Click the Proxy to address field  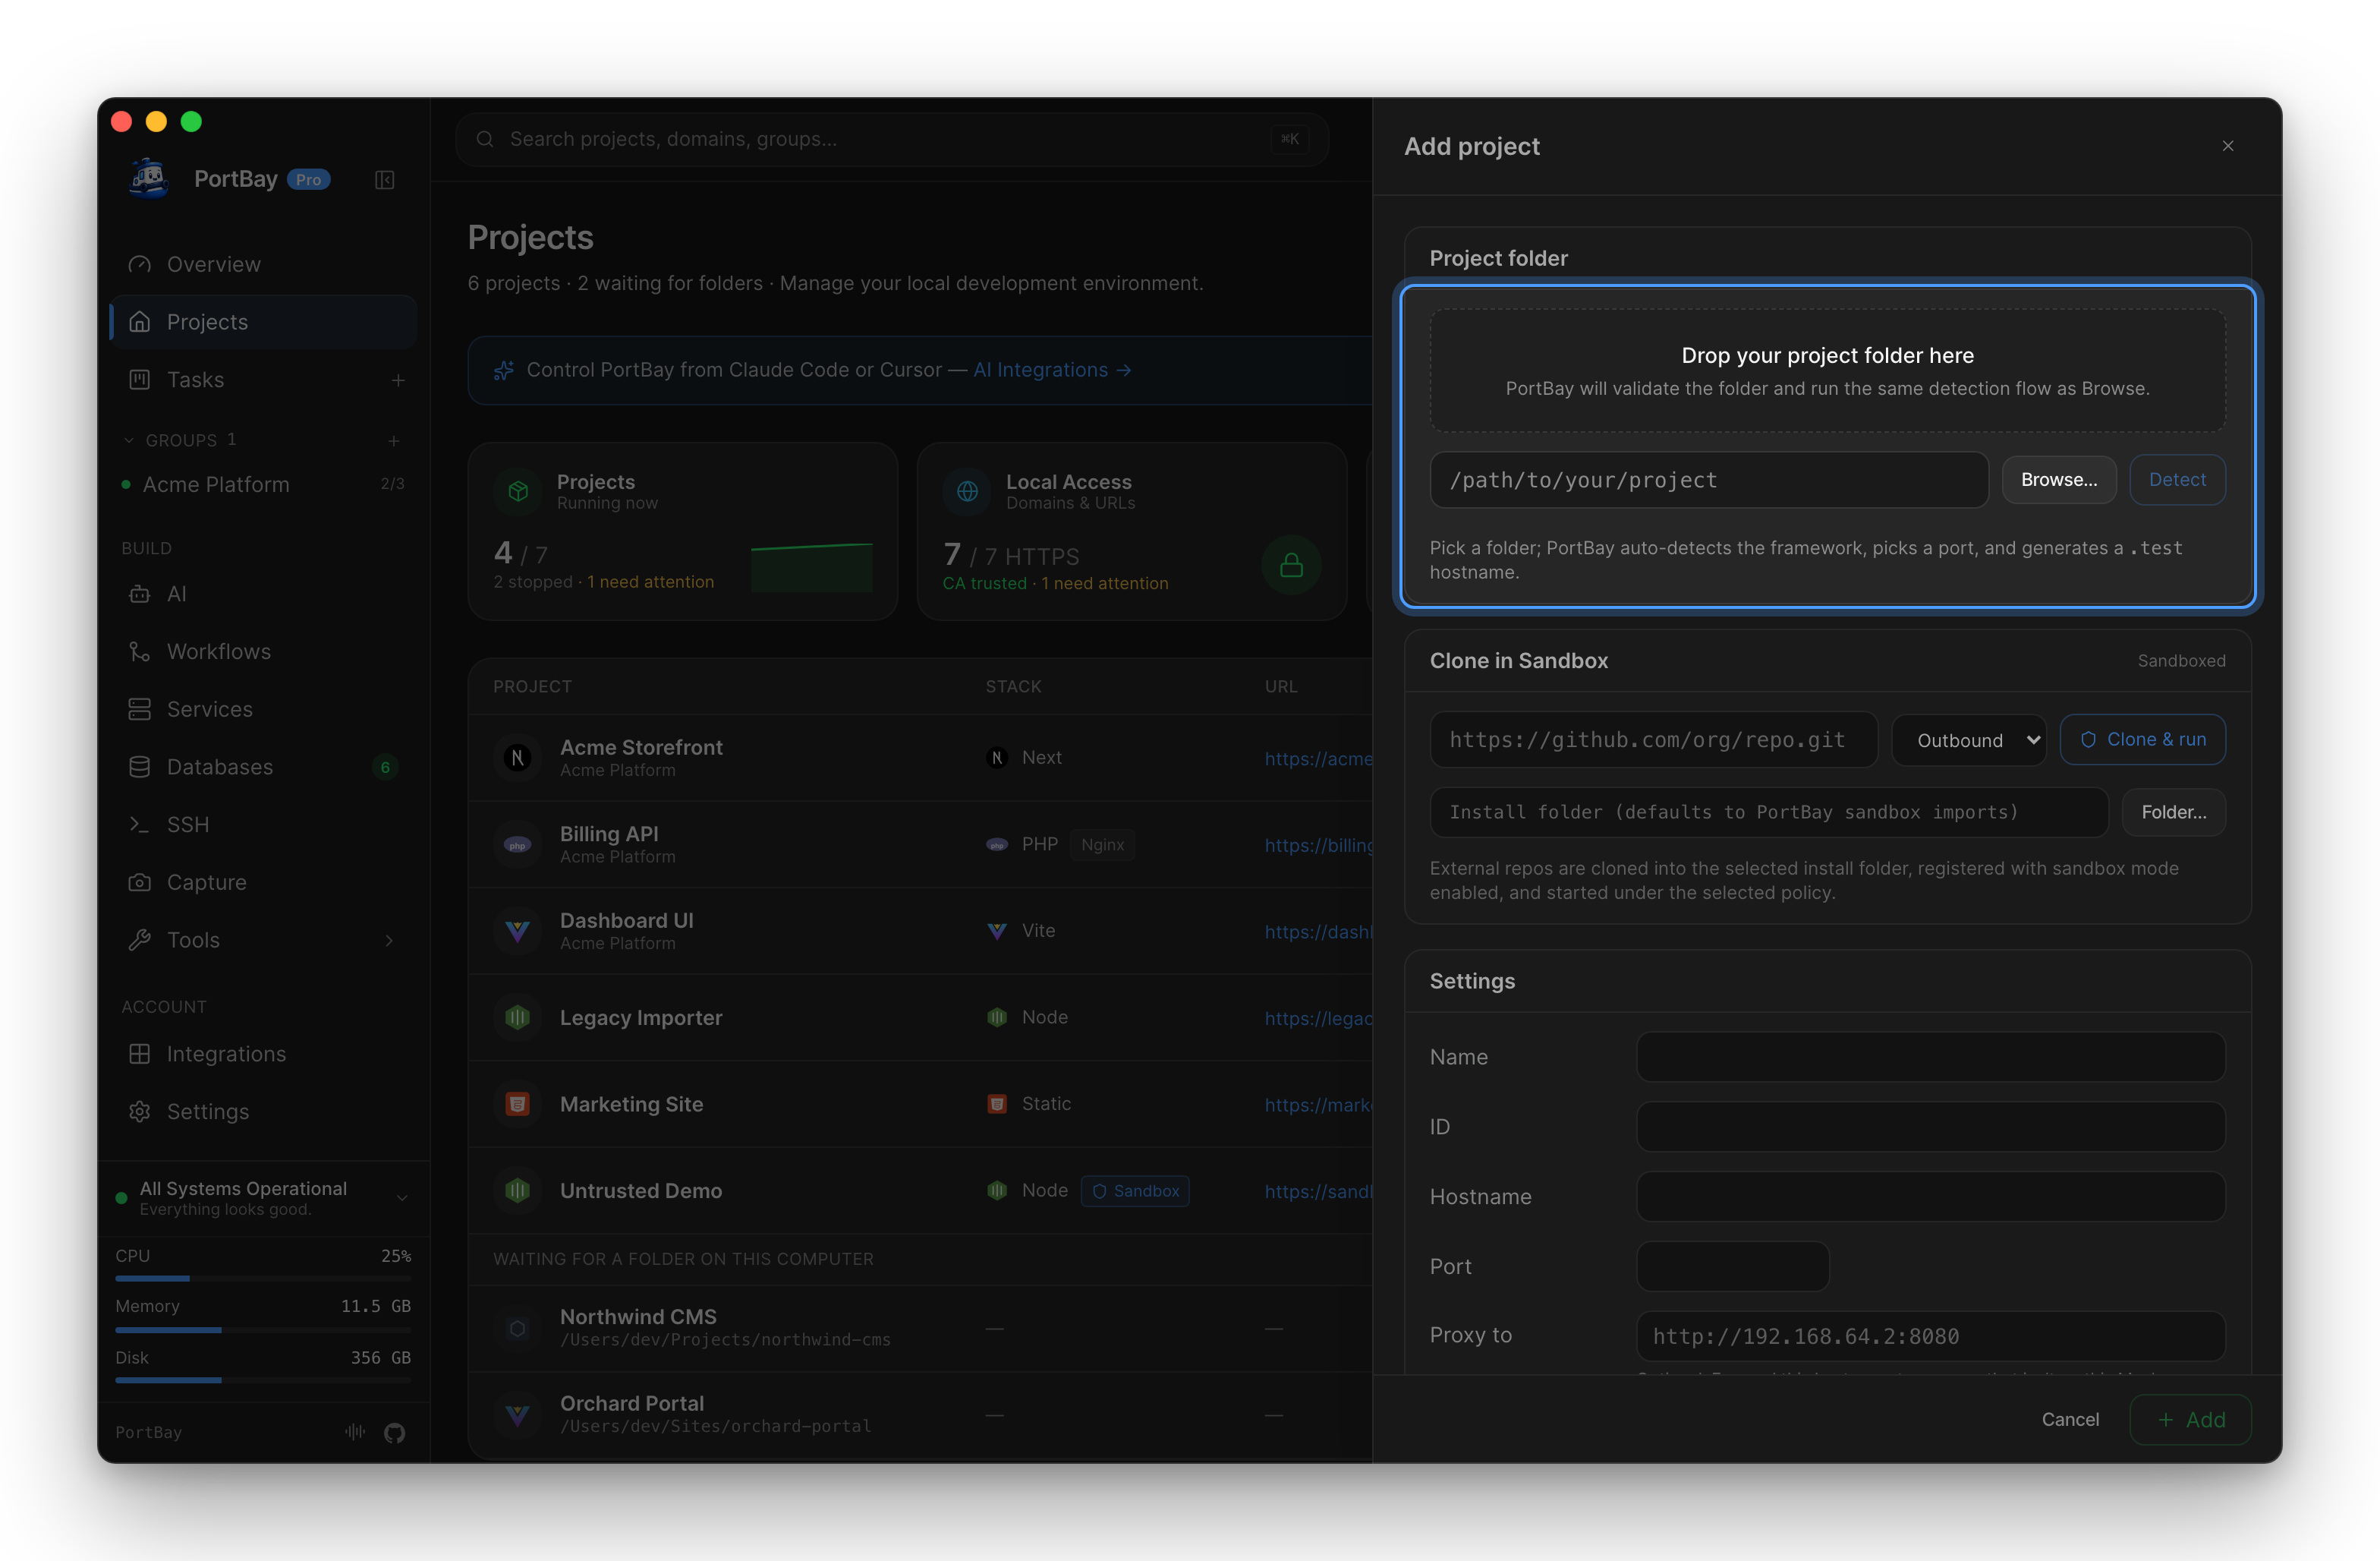1931,1337
